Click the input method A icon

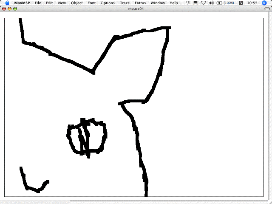coord(241,3)
